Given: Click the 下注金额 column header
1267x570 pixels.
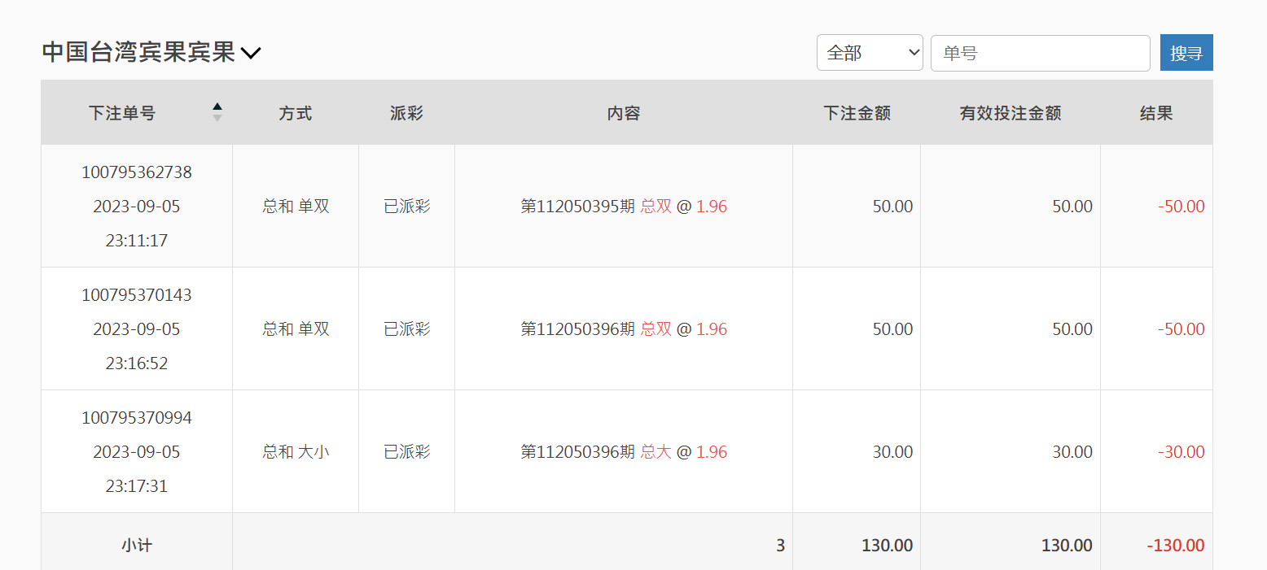Looking at the screenshot, I should [857, 113].
